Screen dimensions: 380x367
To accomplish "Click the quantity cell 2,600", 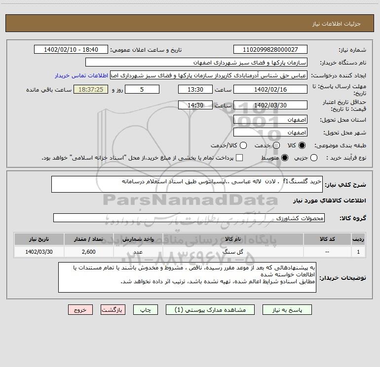I will coord(88,252).
